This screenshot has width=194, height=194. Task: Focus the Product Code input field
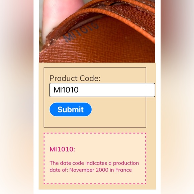tap(102, 90)
